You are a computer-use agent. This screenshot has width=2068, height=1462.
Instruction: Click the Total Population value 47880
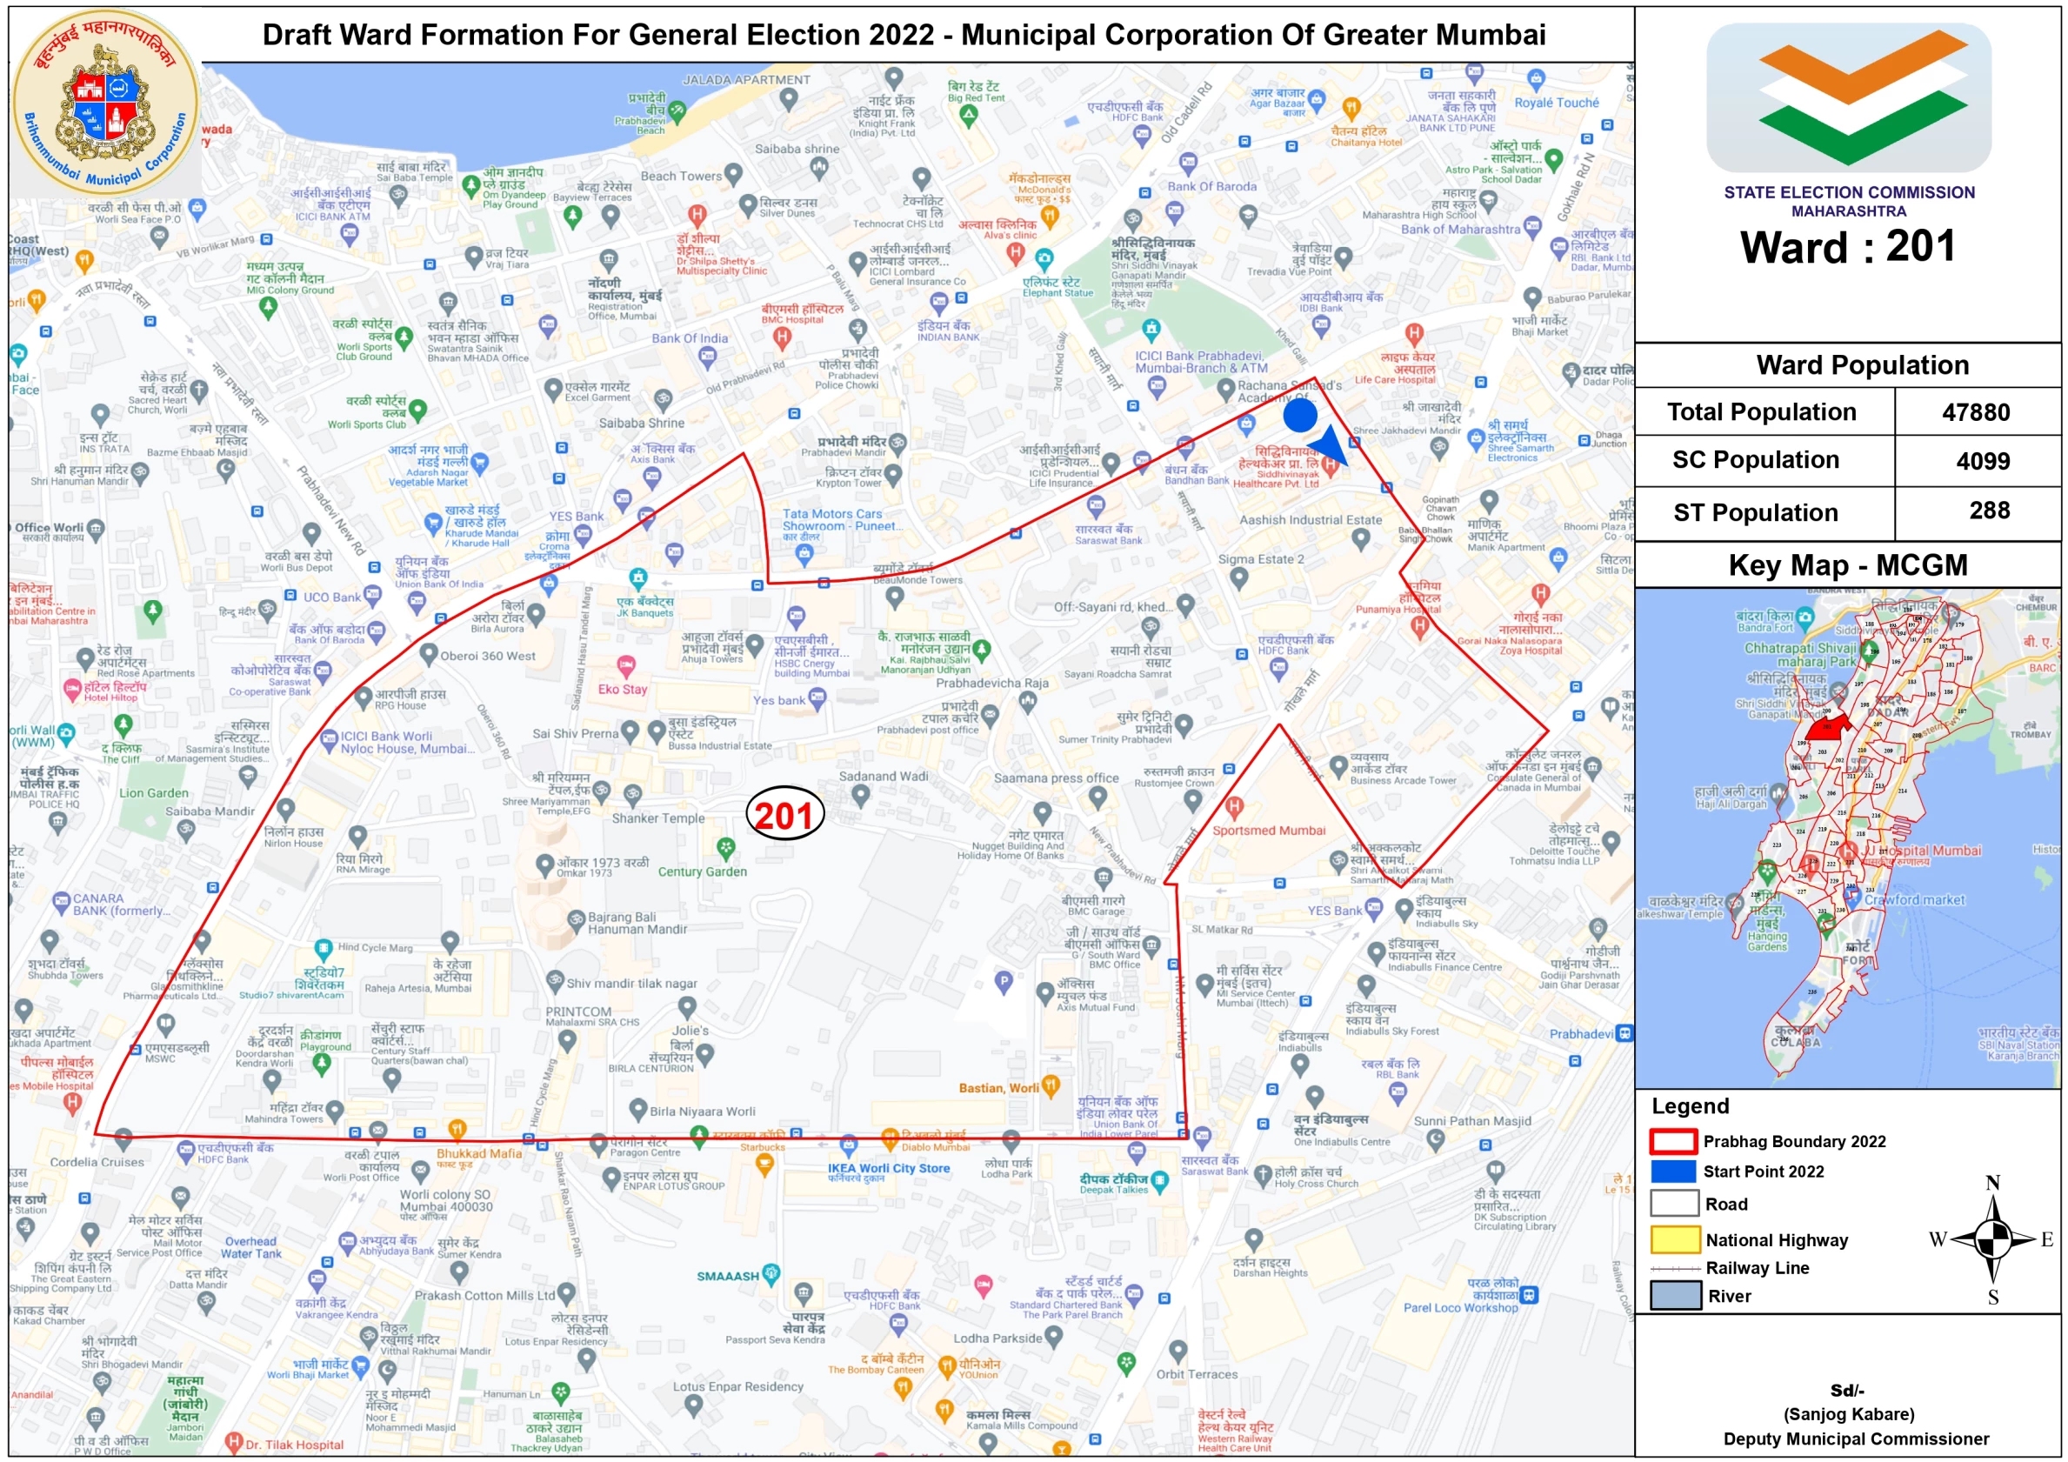click(1975, 412)
